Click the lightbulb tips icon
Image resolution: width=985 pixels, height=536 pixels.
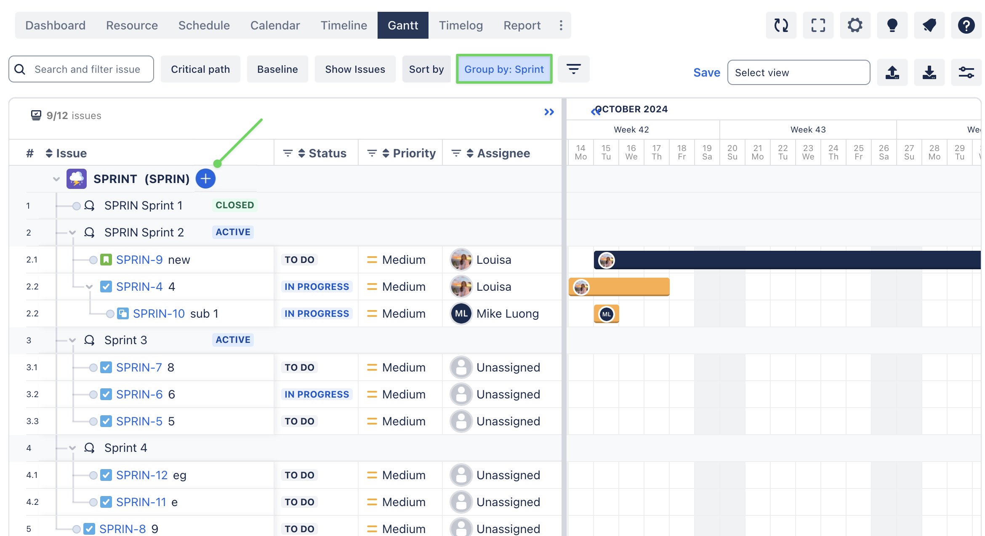pos(892,25)
